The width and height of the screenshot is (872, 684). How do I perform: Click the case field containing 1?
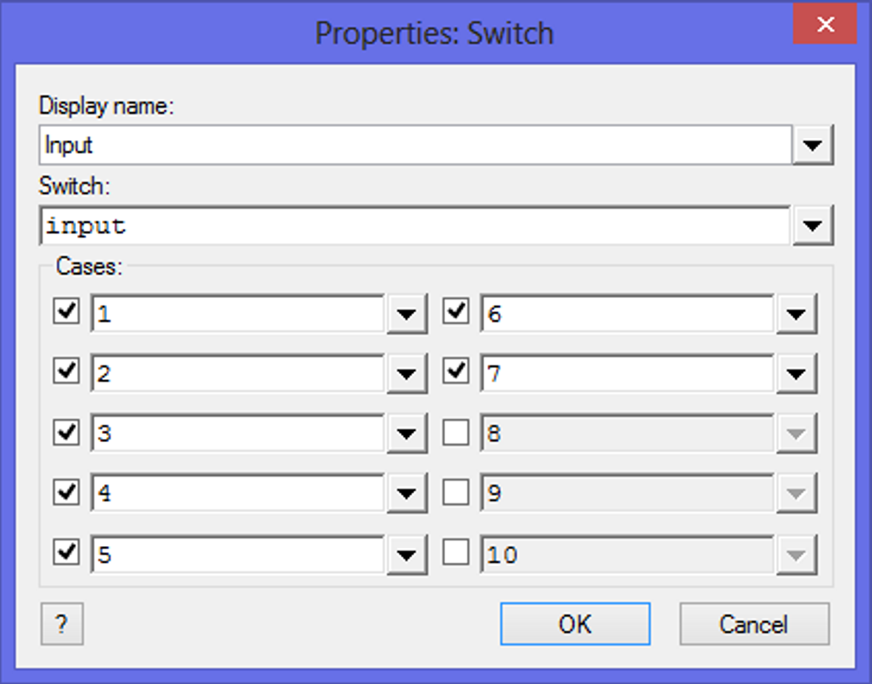pyautogui.click(x=238, y=314)
